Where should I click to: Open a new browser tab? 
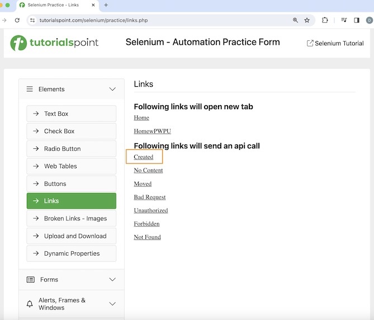(106, 5)
